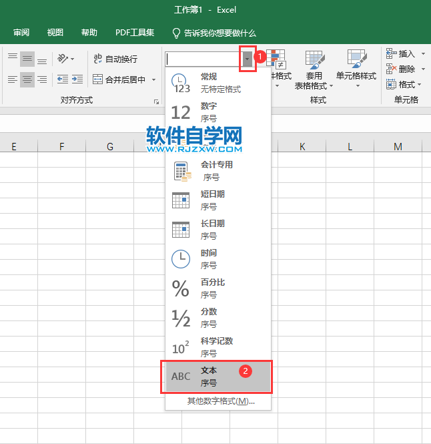The height and width of the screenshot is (444, 431).
Task: Collapse the number format dropdown arrow
Action: pos(247,59)
